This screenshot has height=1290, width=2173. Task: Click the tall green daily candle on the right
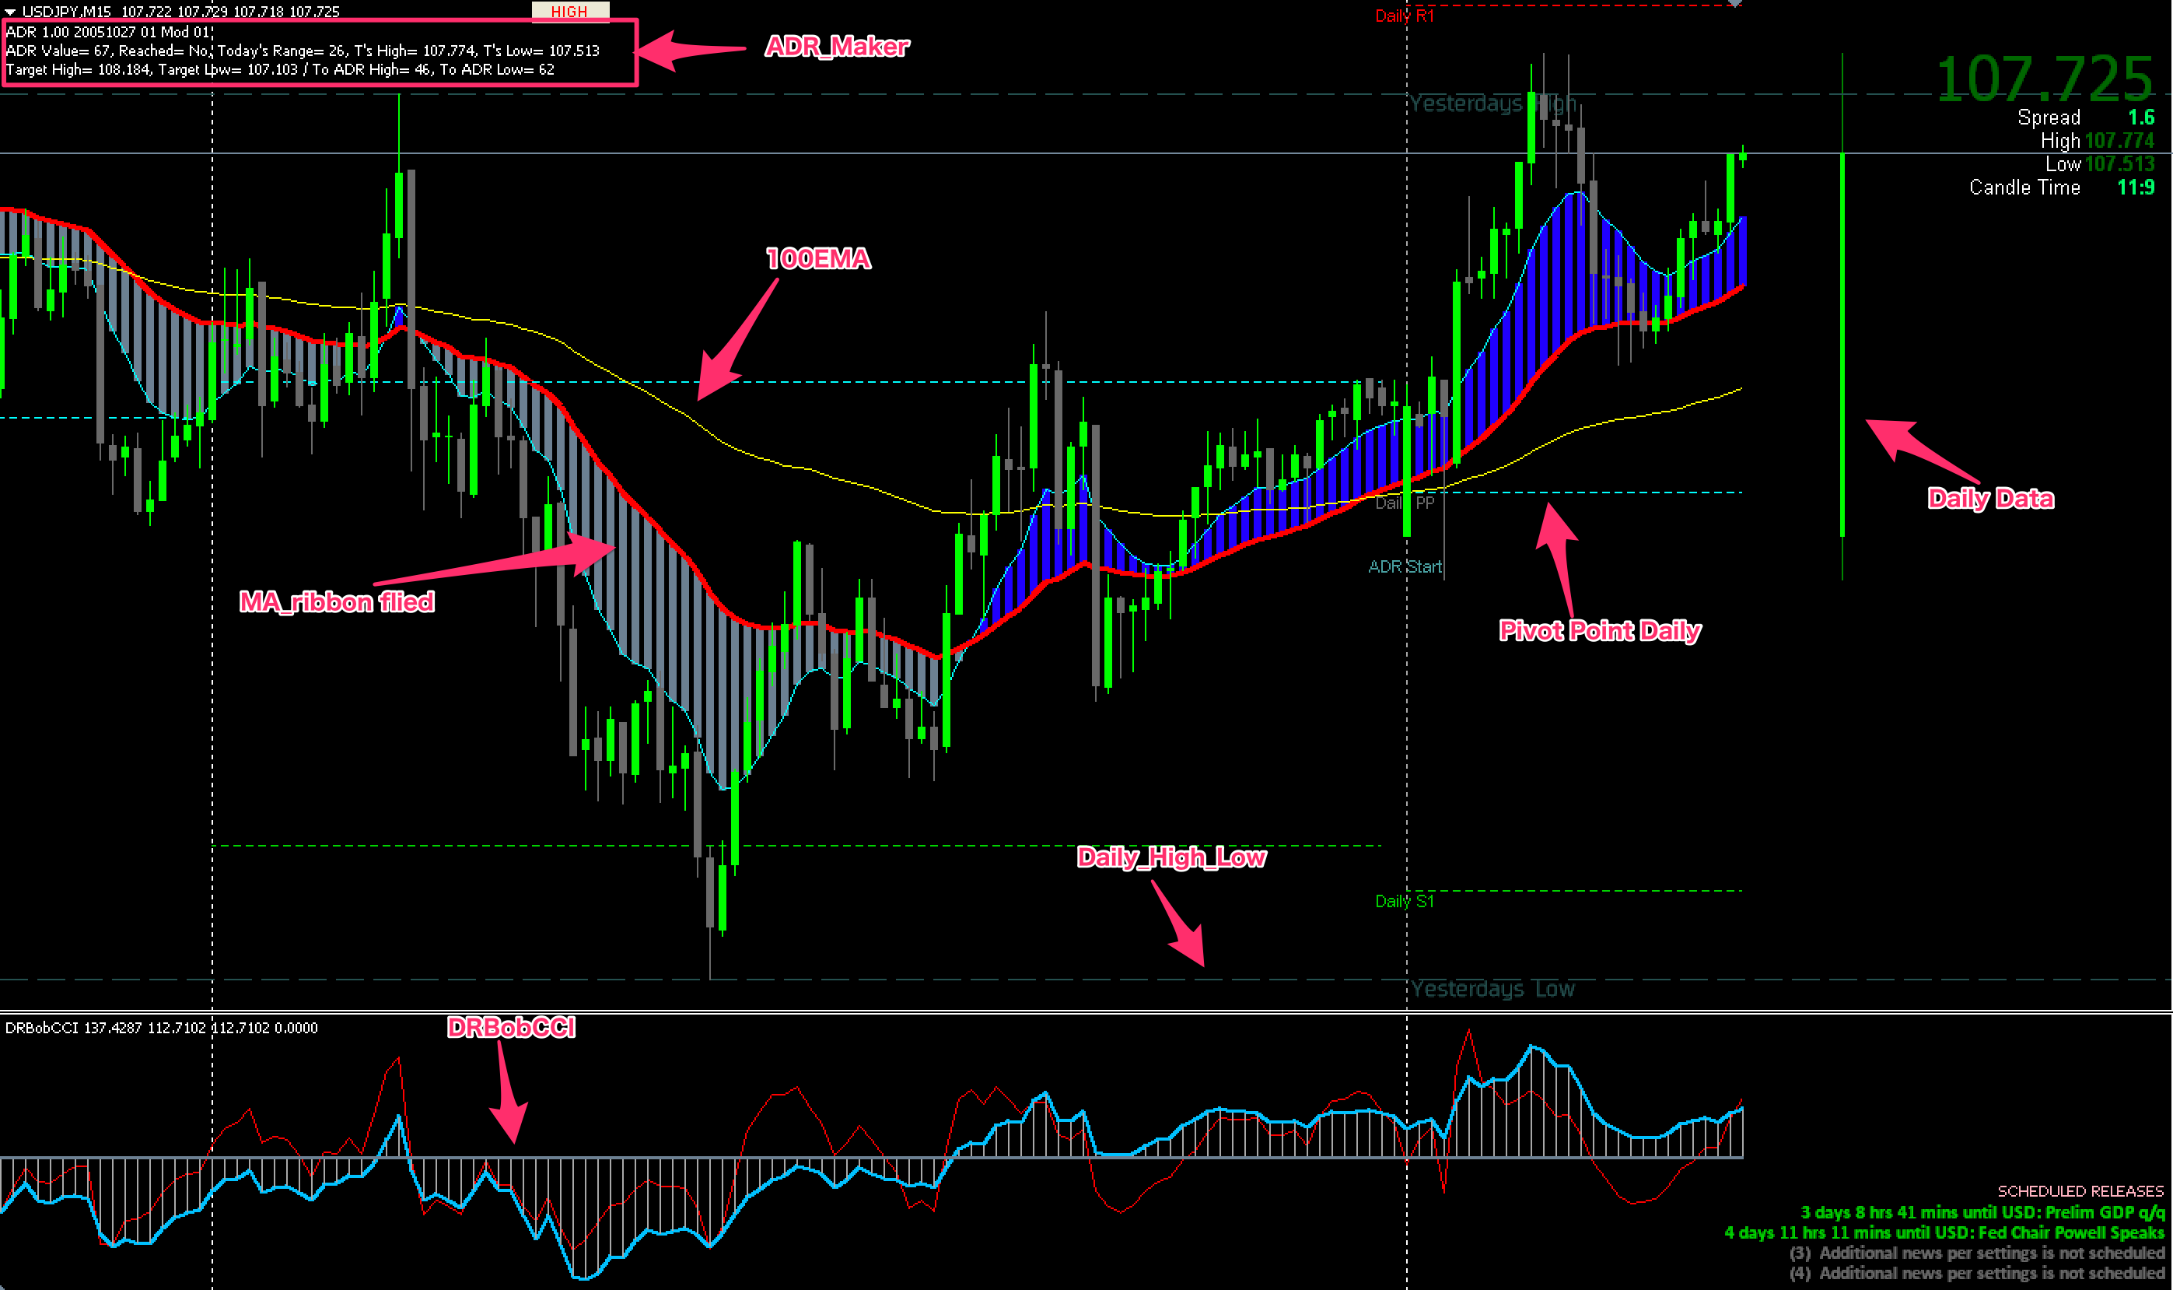(1842, 317)
